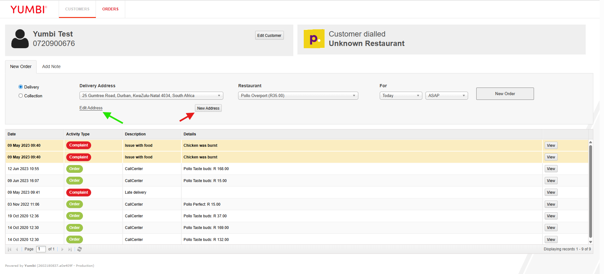Go to next page in pager

(62, 249)
